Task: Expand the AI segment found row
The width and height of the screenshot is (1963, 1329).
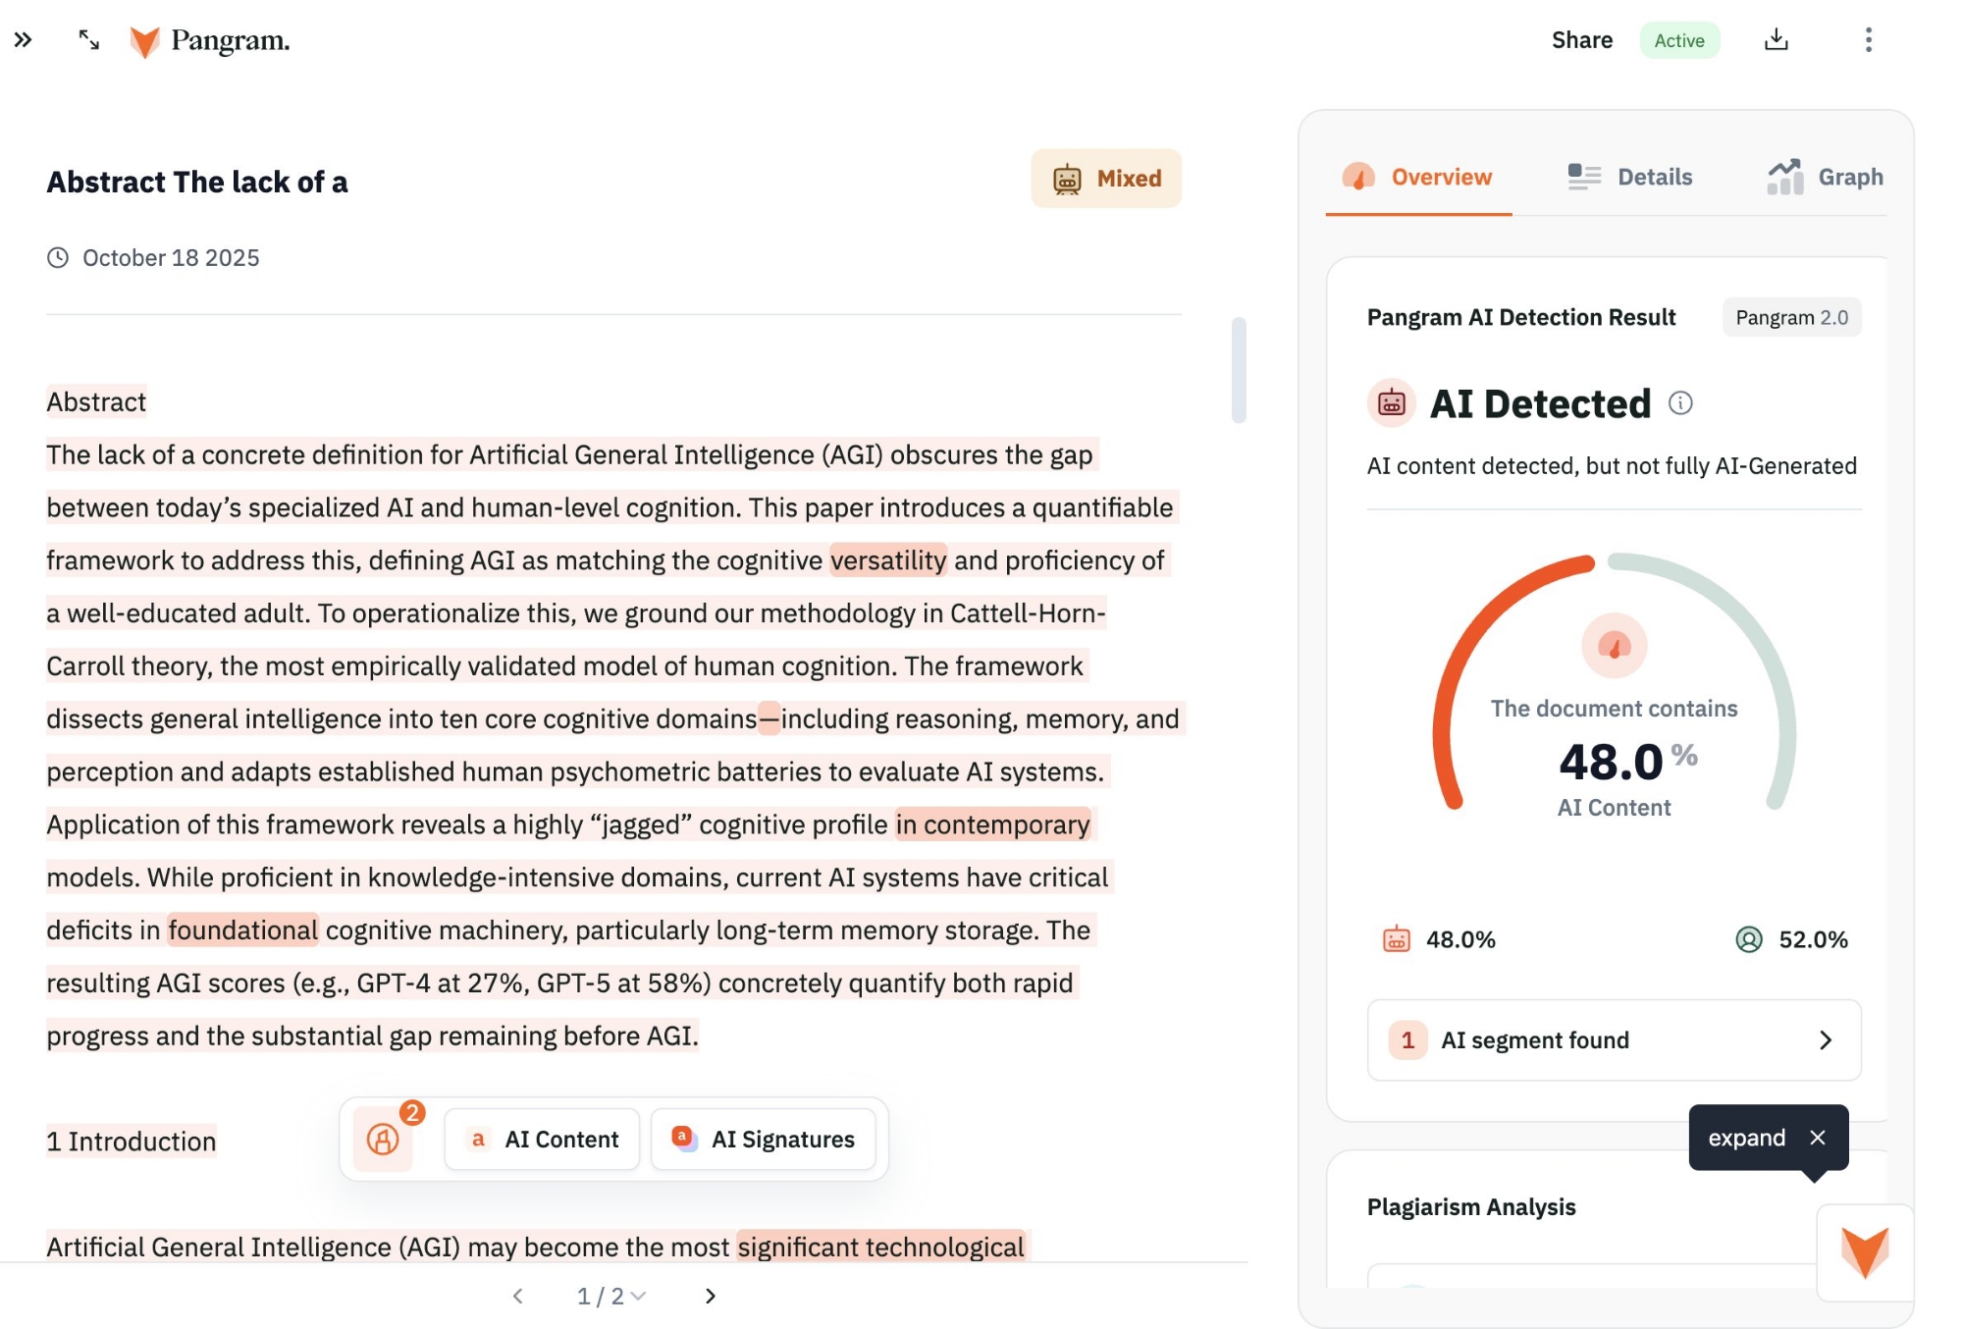Action: coord(1614,1040)
